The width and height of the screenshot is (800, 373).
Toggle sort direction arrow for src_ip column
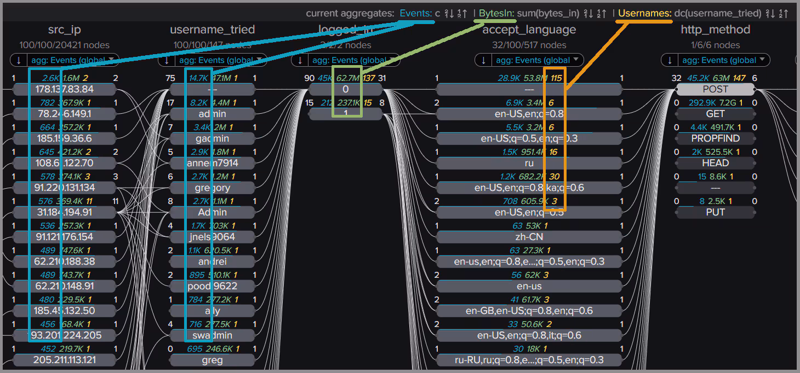click(19, 60)
